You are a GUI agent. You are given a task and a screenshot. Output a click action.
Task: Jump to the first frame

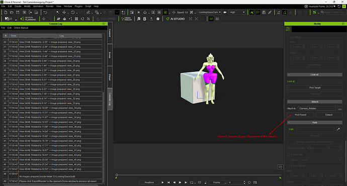168,182
